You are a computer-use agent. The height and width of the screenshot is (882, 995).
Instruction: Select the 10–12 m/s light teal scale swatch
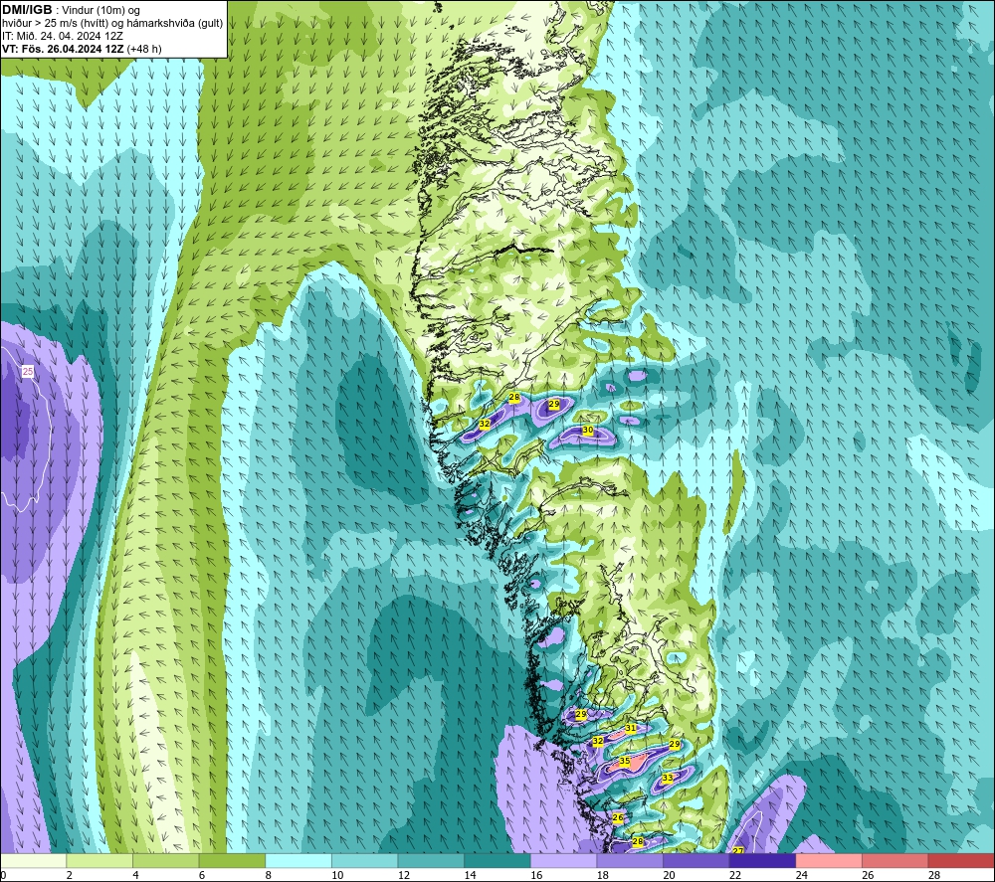[x=364, y=860]
